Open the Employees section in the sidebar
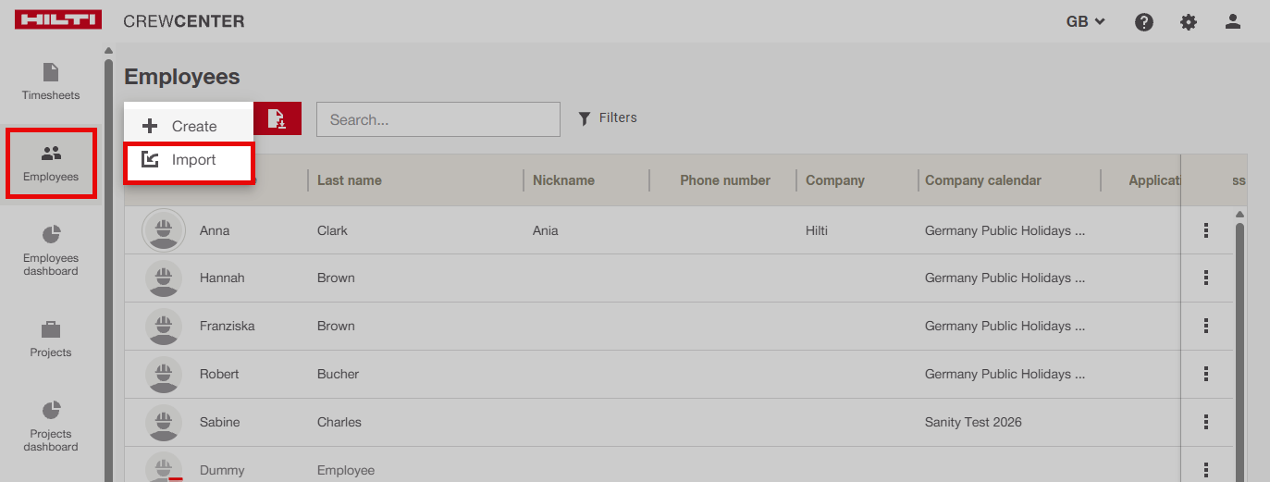The image size is (1270, 482). (51, 163)
